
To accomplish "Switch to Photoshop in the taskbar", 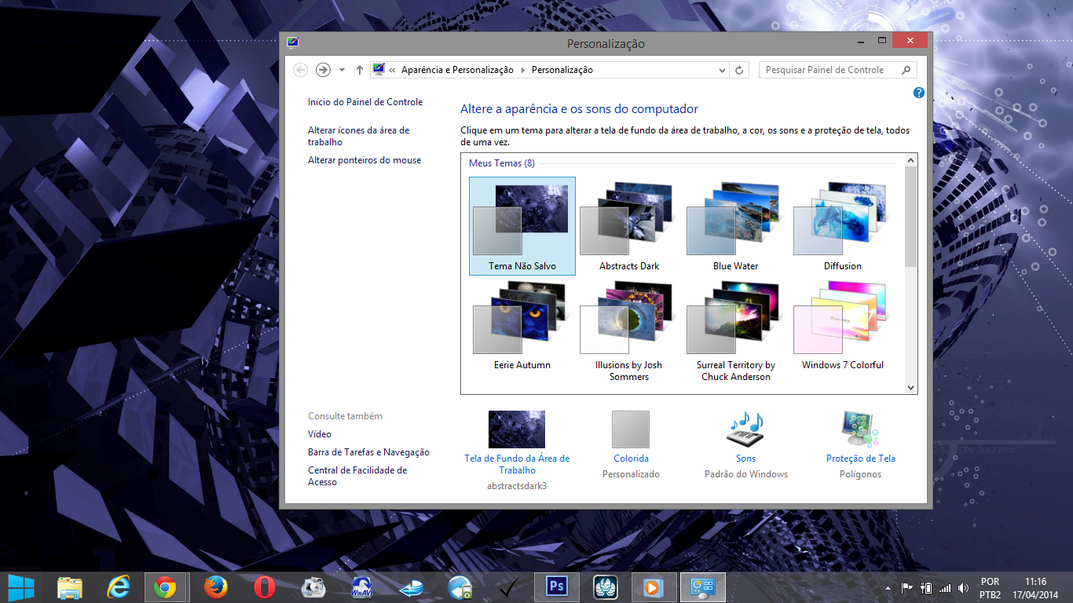I will (556, 587).
